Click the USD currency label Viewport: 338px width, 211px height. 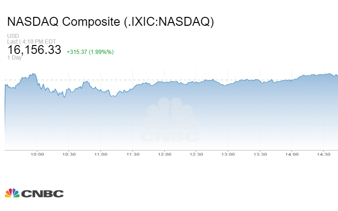(12, 36)
